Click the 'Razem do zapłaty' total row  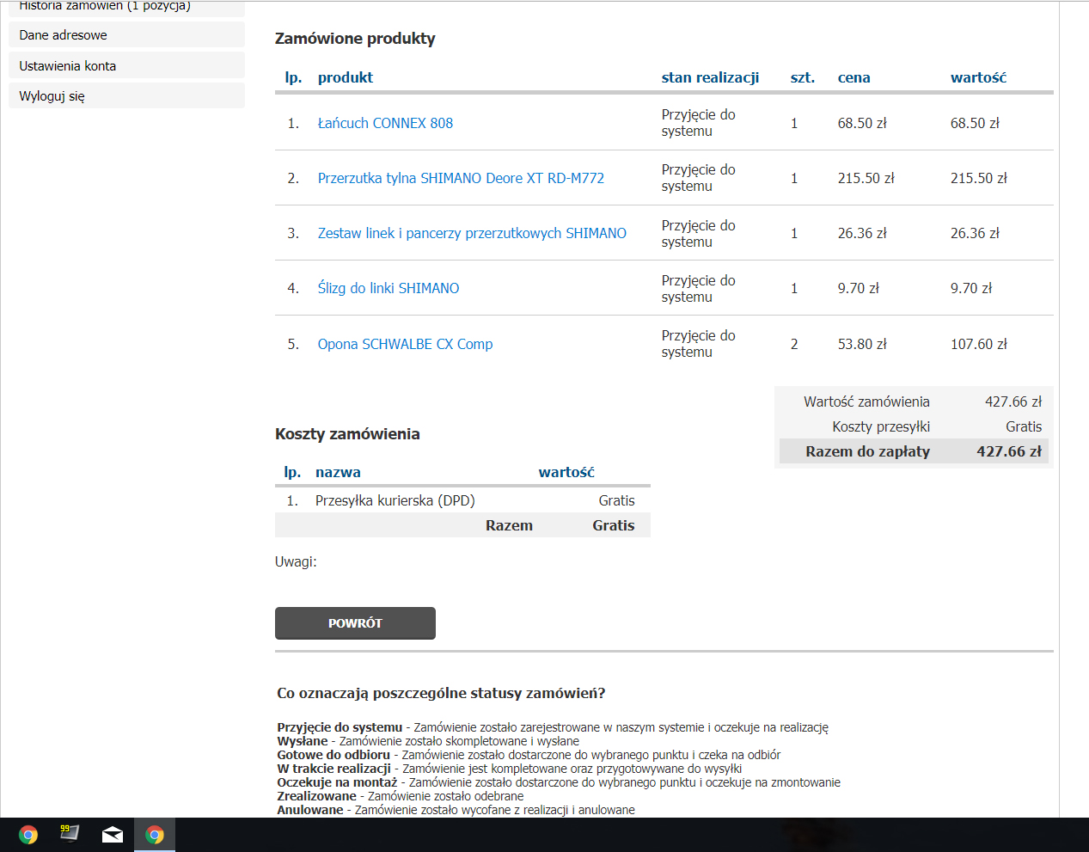[914, 451]
